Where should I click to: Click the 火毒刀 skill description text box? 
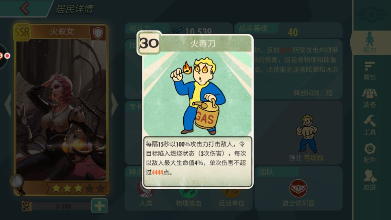click(198, 162)
